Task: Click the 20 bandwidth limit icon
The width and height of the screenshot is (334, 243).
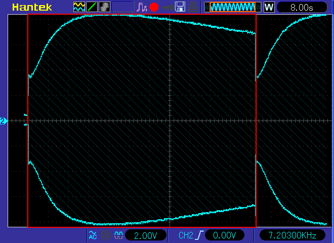Action: tap(105, 235)
